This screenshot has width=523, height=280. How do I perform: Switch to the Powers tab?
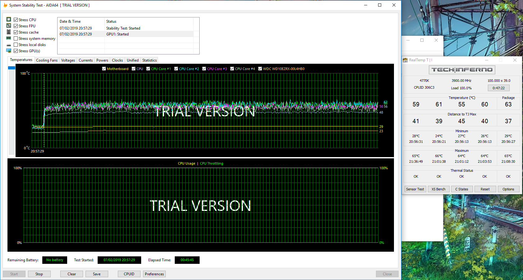(x=102, y=60)
